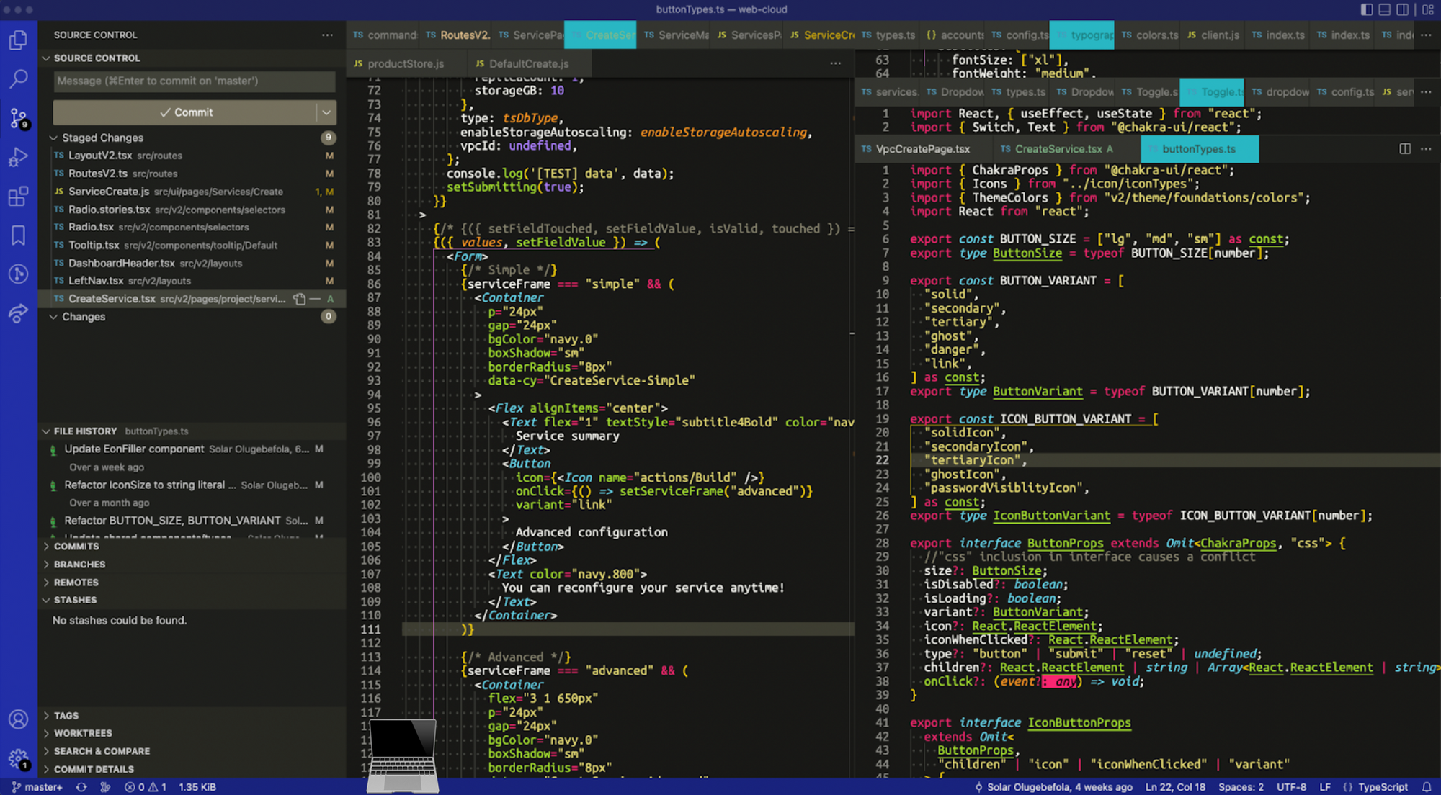Click split editor icon beside buttonTypes.ts tab
This screenshot has width=1441, height=795.
pyautogui.click(x=1404, y=149)
